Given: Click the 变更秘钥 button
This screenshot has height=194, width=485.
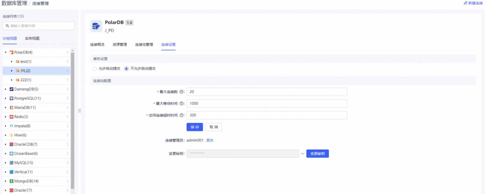Looking at the screenshot, I should coord(318,154).
